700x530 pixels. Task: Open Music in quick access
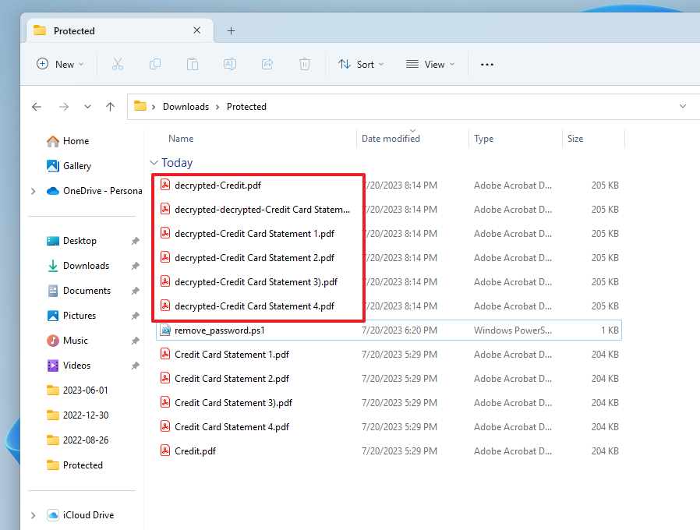point(67,341)
